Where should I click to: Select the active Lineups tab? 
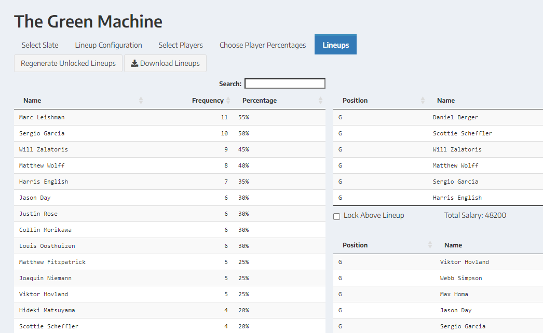coord(335,45)
